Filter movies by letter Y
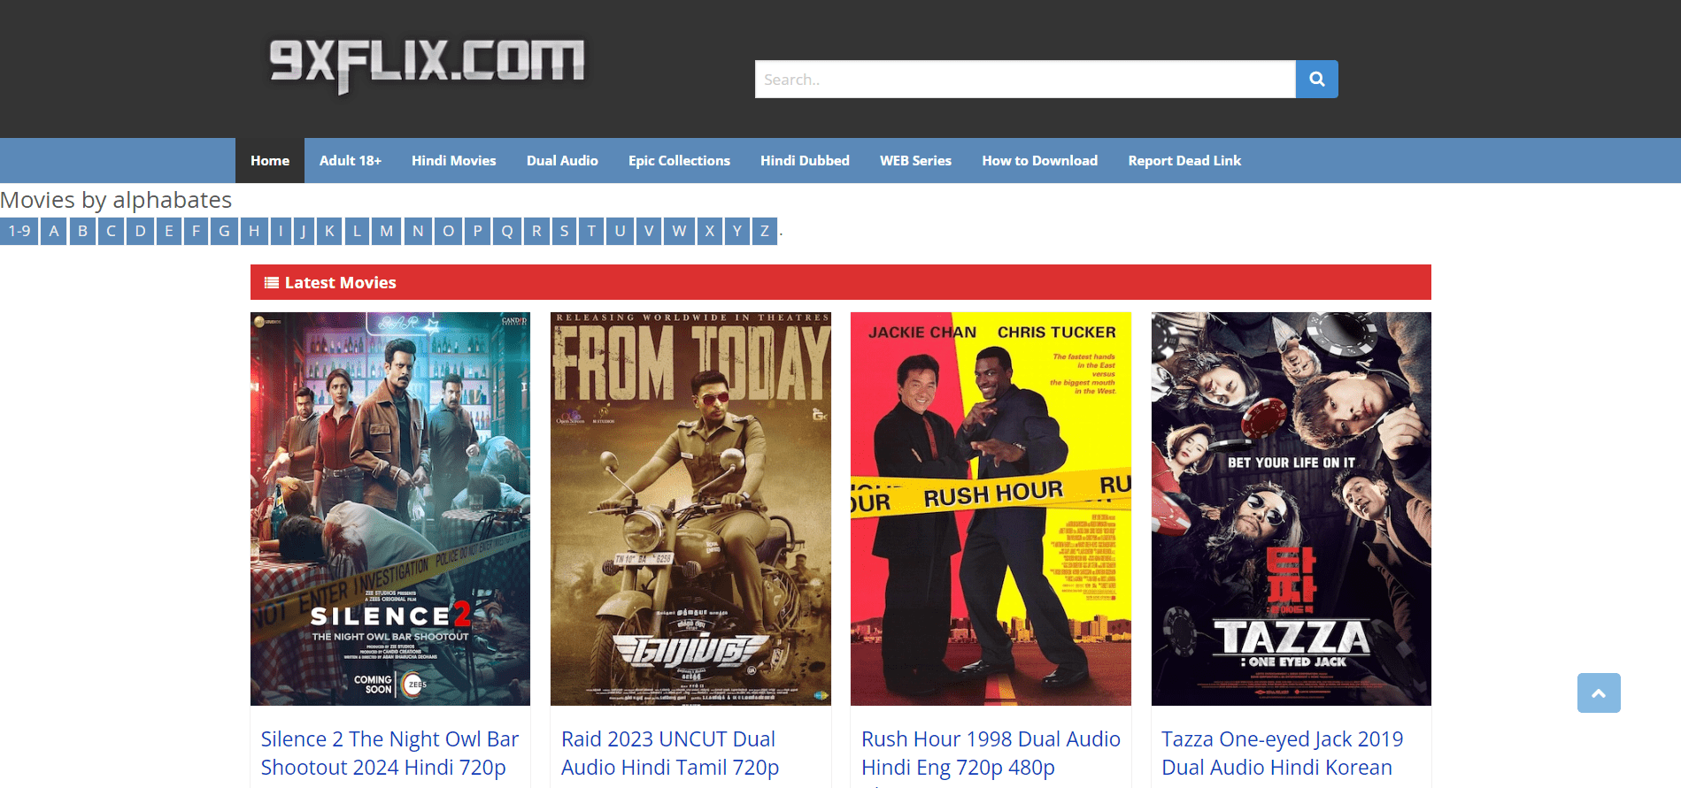 (736, 231)
